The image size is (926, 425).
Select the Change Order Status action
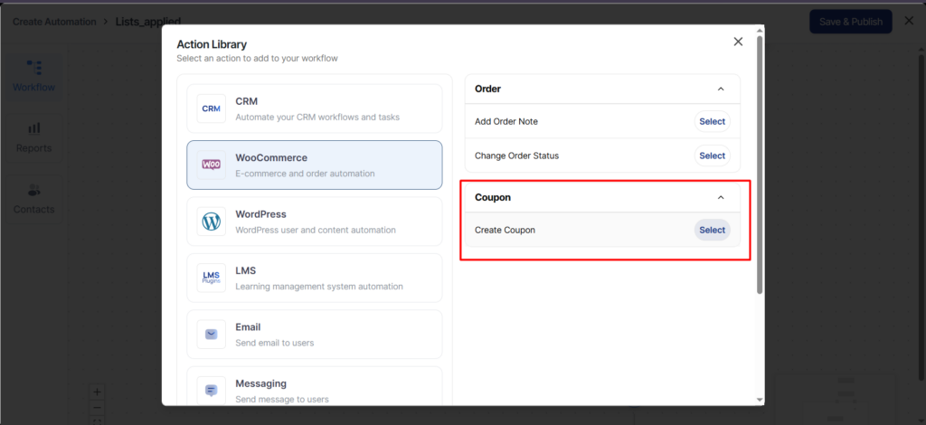pos(712,156)
